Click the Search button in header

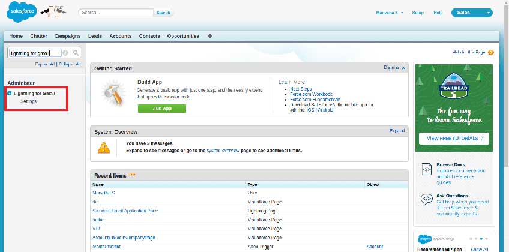pos(163,13)
